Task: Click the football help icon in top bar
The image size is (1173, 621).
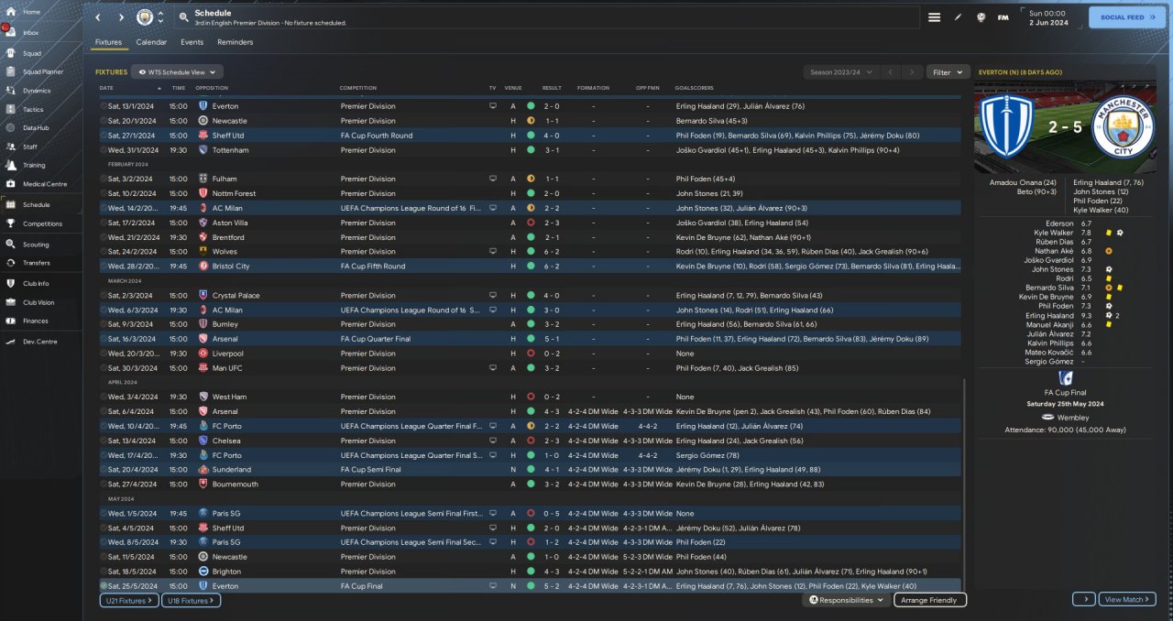Action: [981, 17]
